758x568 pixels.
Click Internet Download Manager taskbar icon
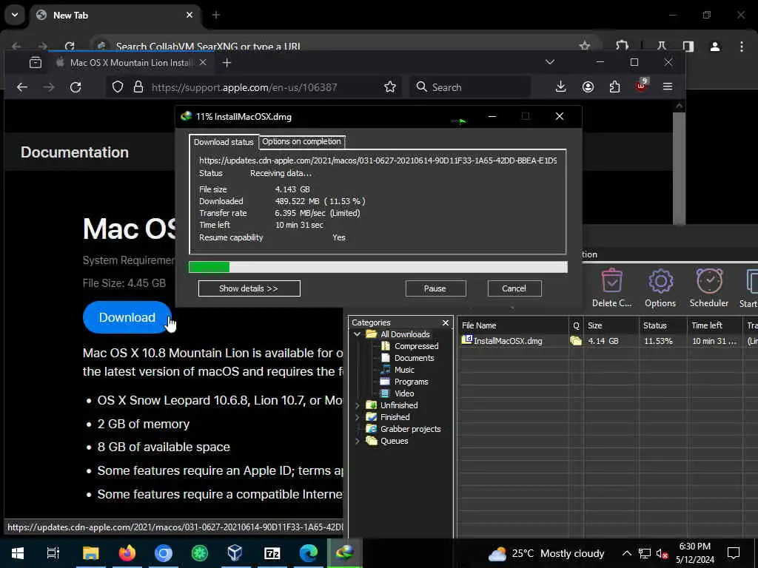pyautogui.click(x=344, y=553)
